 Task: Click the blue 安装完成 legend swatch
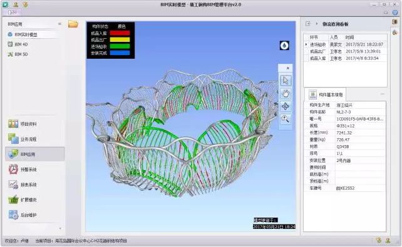click(x=120, y=53)
